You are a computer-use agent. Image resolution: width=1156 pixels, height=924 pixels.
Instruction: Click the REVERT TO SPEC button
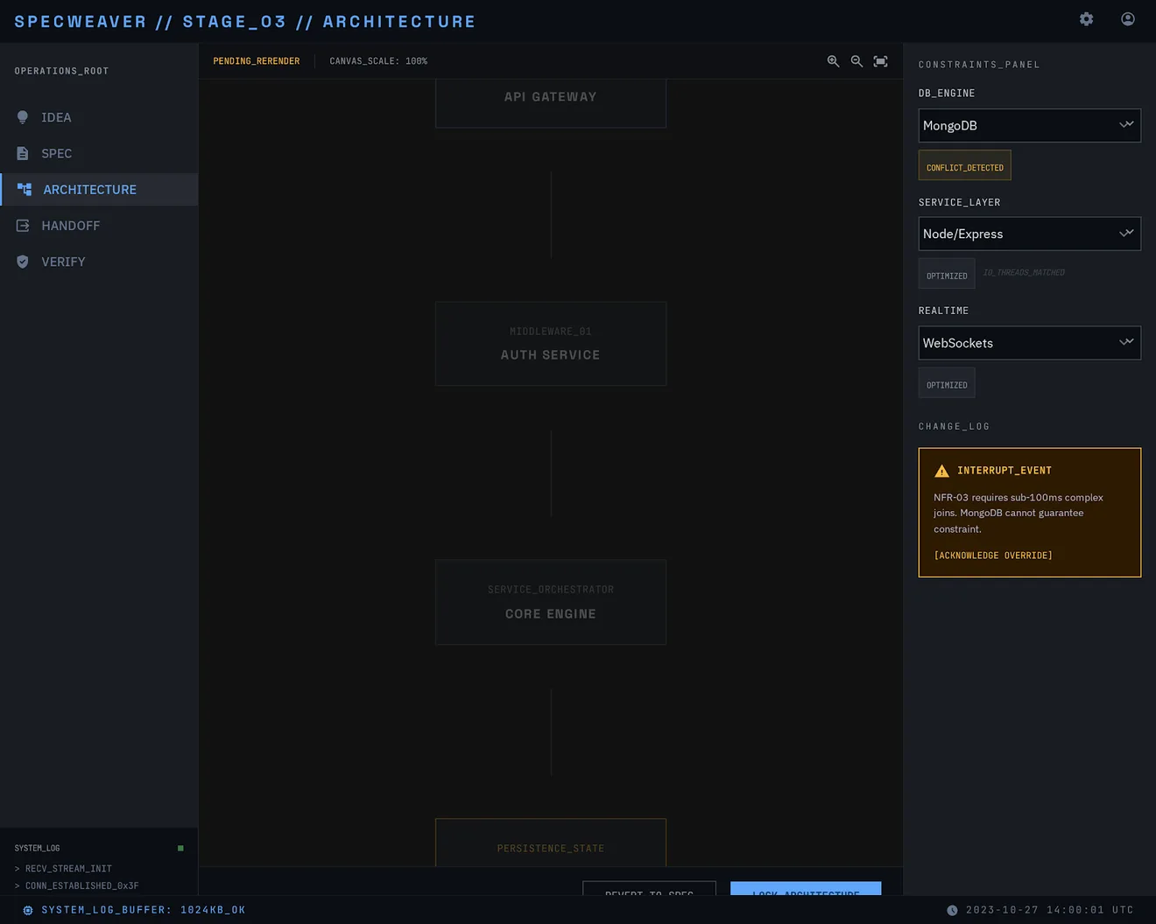(x=649, y=888)
